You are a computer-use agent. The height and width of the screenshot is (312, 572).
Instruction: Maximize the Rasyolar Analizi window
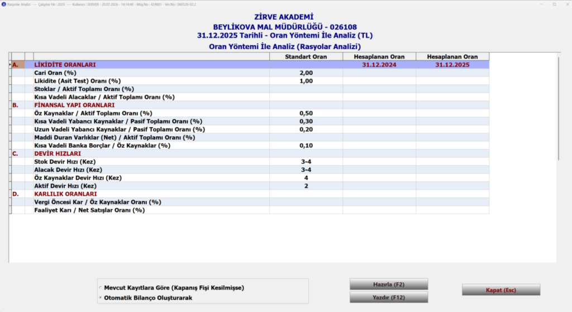555,4
